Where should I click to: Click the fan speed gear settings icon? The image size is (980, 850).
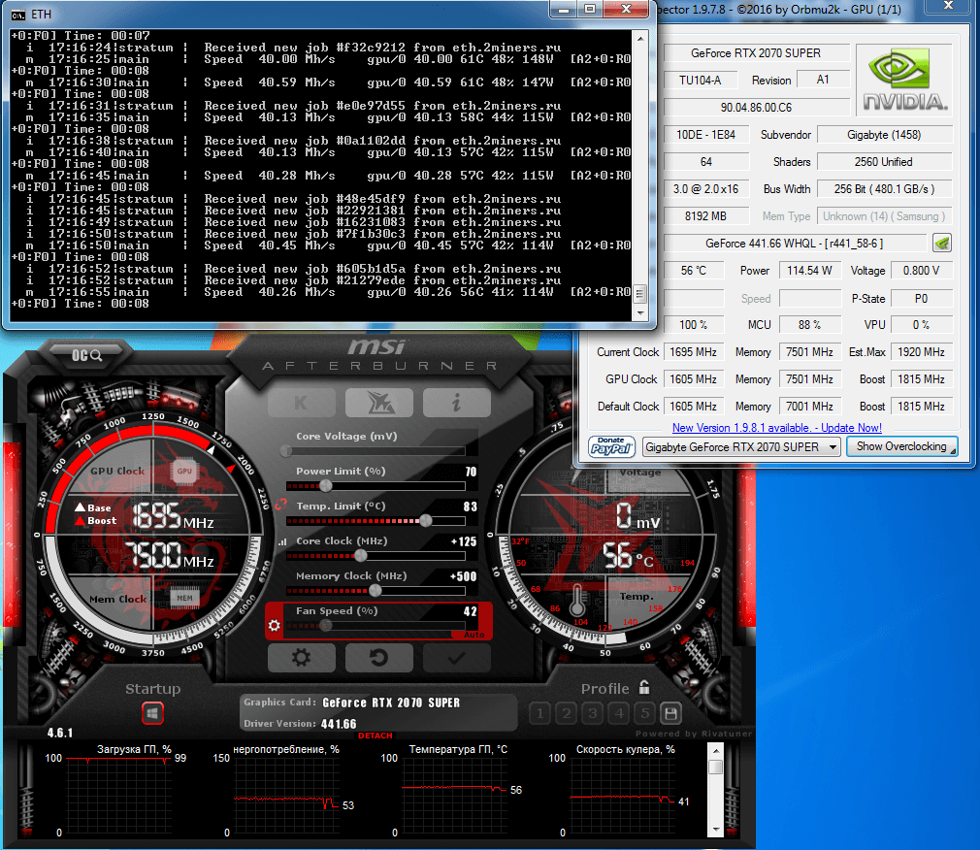click(x=275, y=626)
